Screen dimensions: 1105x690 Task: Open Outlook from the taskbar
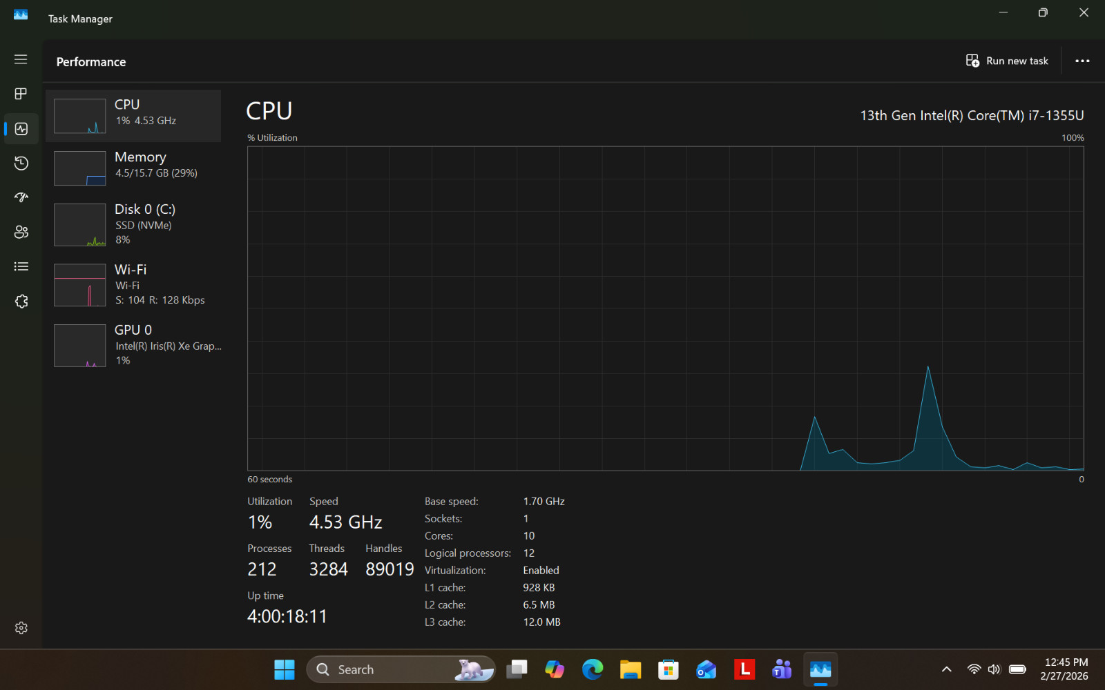point(707,669)
